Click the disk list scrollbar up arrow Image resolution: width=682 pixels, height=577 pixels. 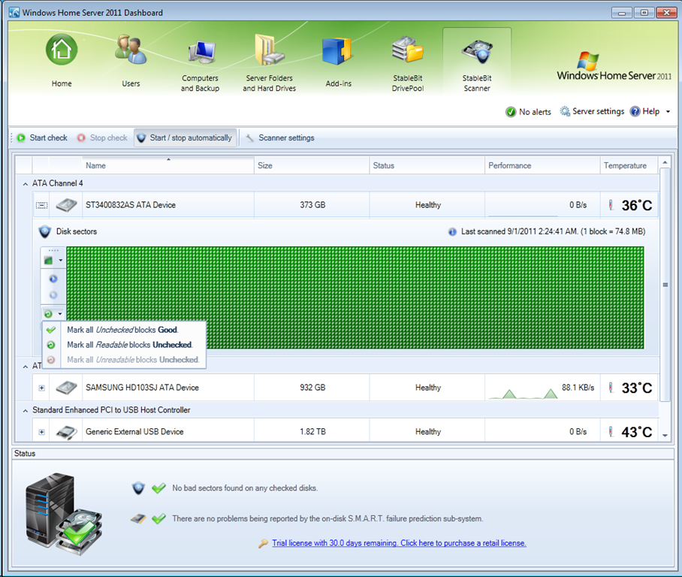[x=665, y=162]
